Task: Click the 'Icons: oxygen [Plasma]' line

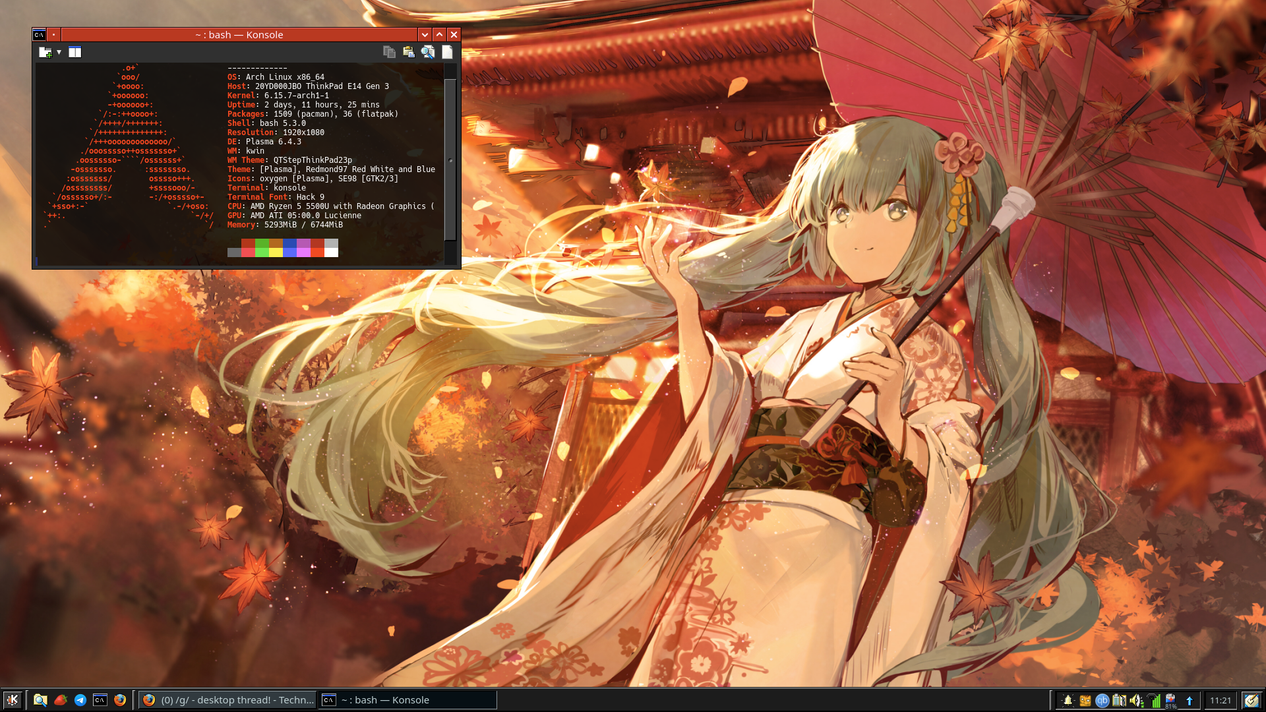Action: point(313,179)
